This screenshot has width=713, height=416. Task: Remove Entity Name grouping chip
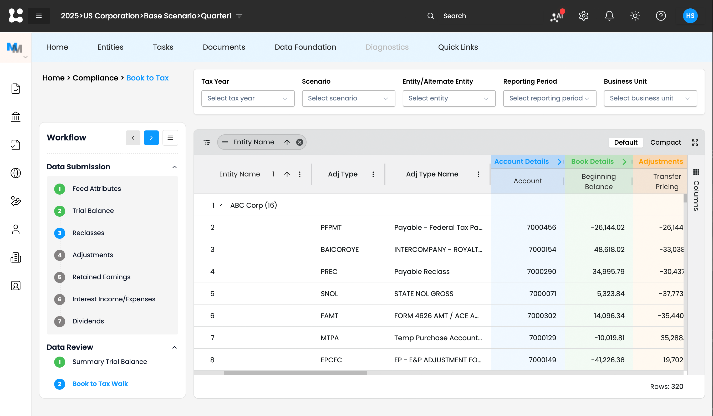tap(300, 142)
